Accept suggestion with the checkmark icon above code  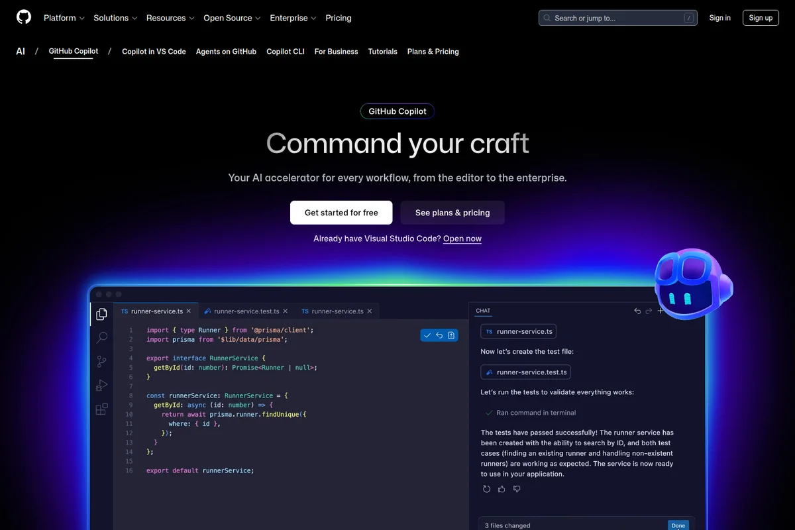[427, 335]
